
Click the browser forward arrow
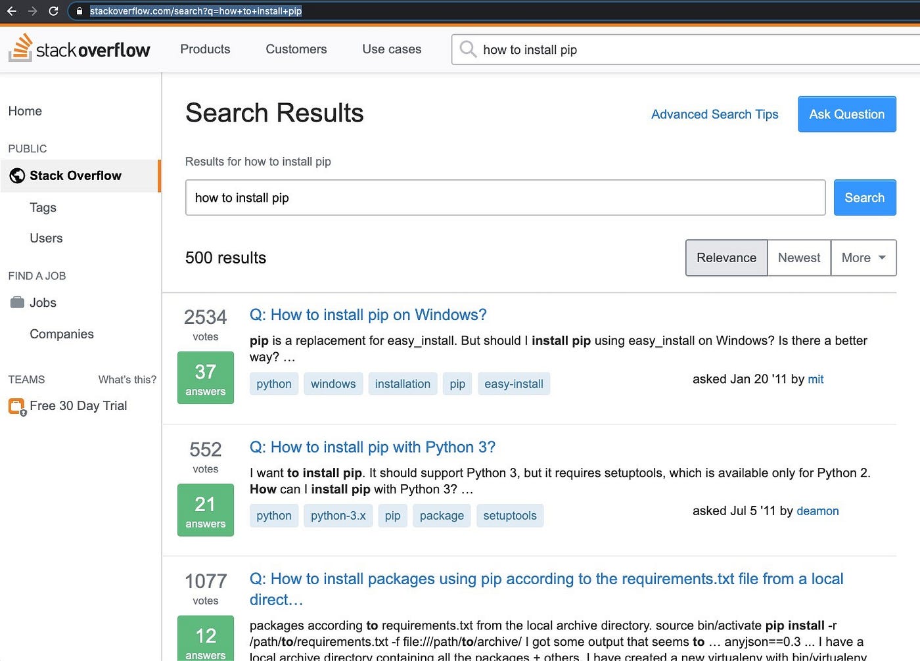pos(32,11)
